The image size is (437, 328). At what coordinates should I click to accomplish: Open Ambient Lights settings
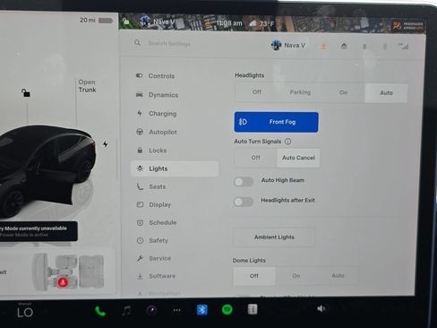(x=274, y=237)
